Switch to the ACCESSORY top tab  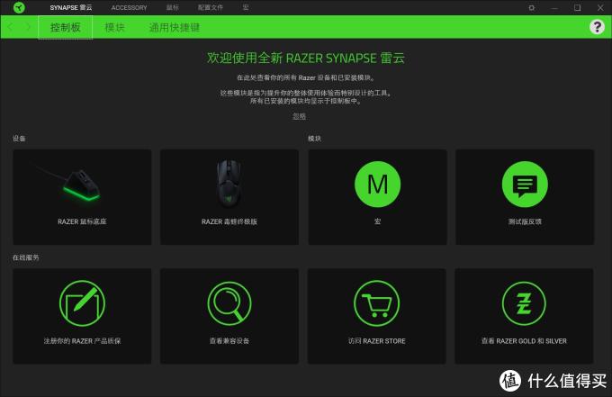(130, 7)
